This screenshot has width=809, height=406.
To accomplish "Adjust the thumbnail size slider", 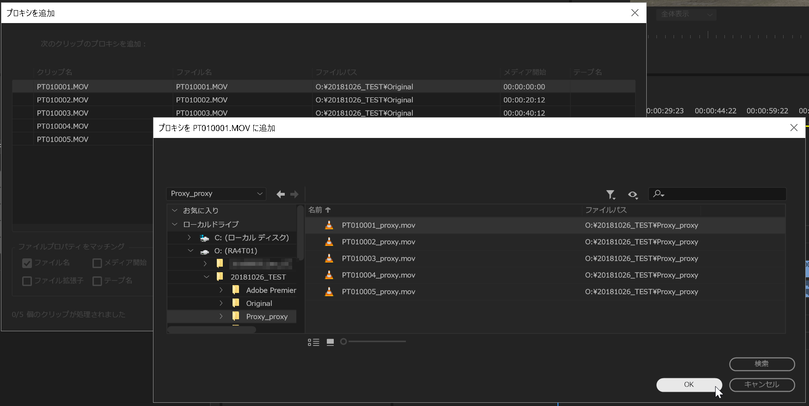I will pos(343,341).
